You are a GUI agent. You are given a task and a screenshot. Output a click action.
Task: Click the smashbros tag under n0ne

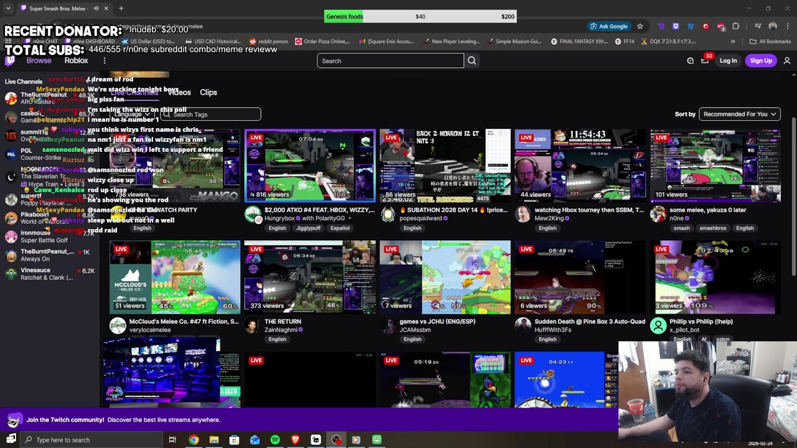(712, 228)
